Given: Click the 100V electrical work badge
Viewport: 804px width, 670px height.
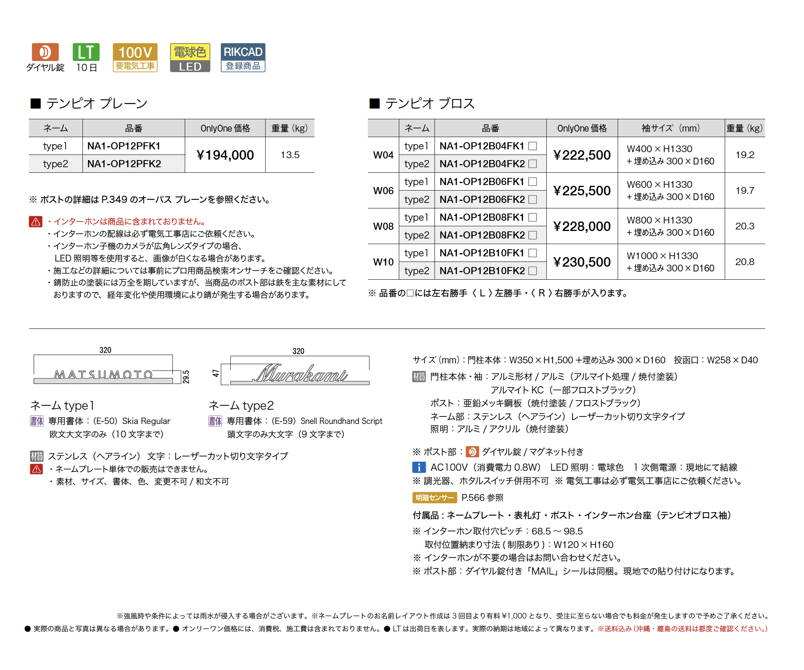Looking at the screenshot, I should click(x=135, y=57).
